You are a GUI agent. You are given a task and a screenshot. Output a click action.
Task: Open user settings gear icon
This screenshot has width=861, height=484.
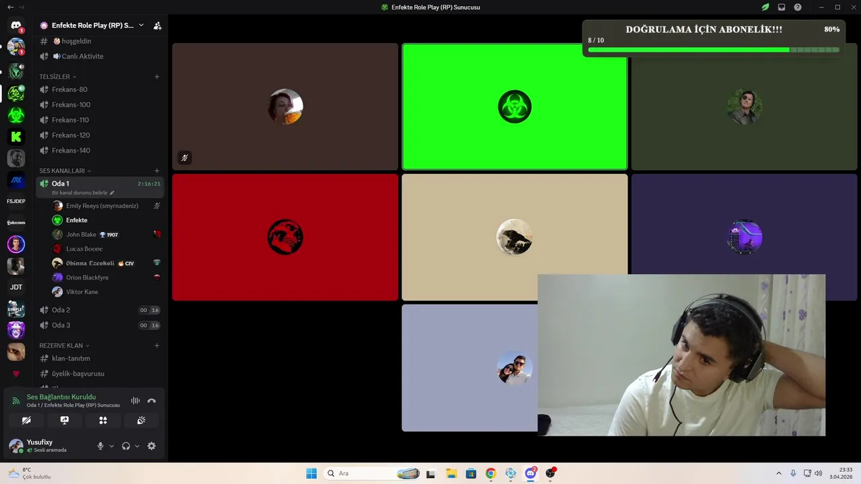151,446
